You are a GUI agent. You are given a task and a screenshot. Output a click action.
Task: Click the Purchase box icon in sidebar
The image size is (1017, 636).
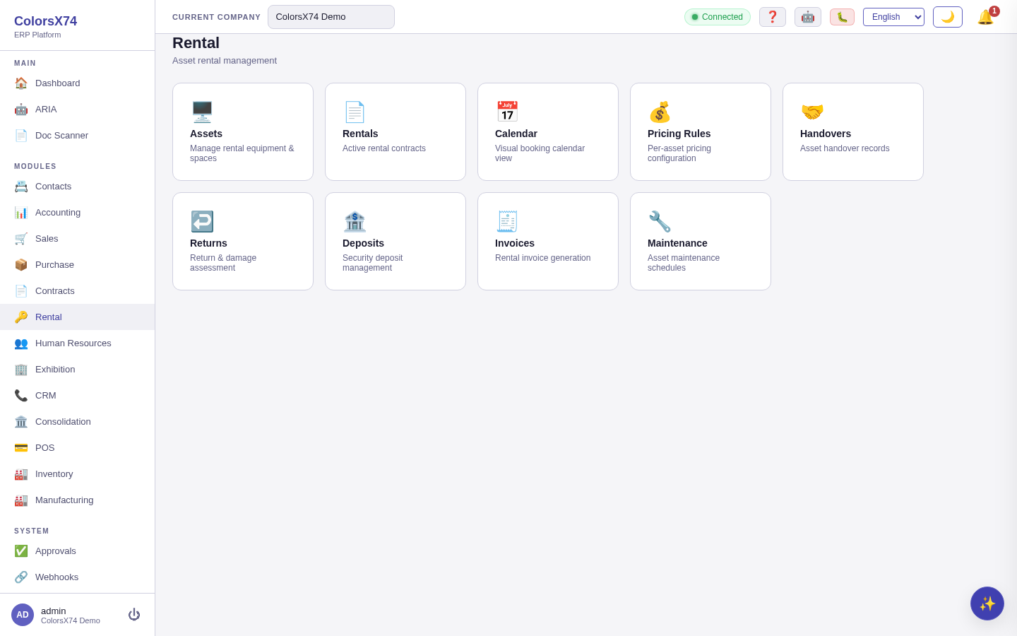(x=21, y=264)
